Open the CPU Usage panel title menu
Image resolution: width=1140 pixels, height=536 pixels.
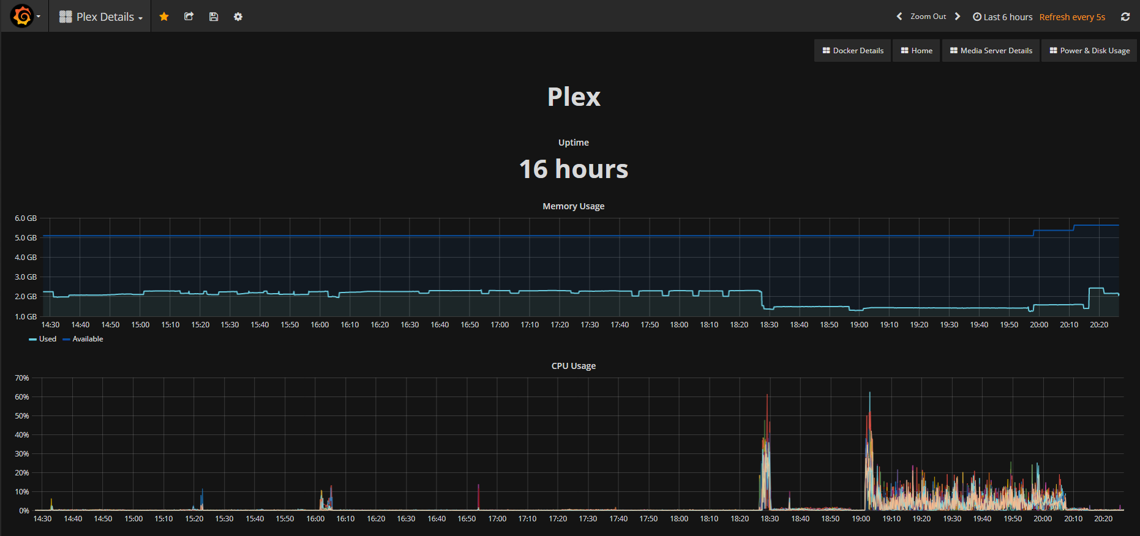[x=574, y=366]
